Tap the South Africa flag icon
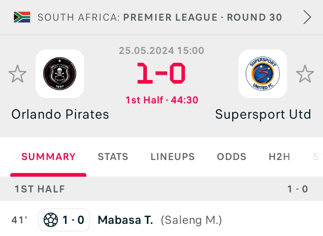 (22, 18)
